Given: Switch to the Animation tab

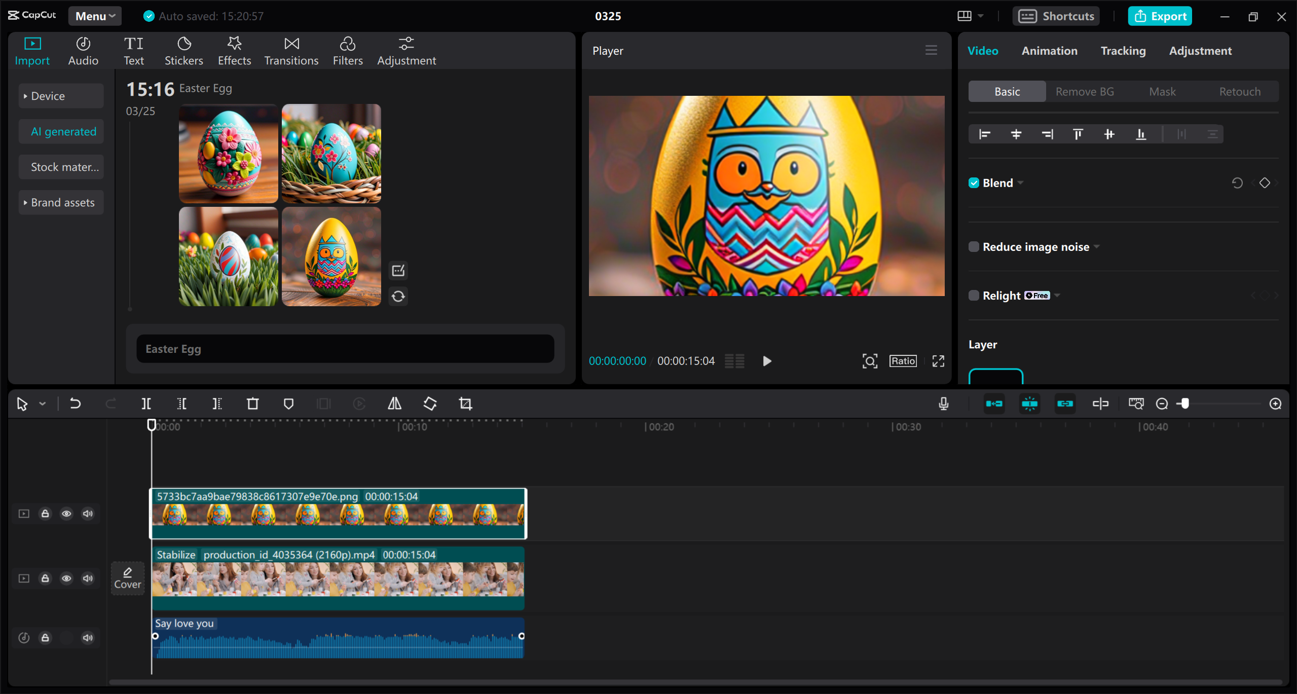Looking at the screenshot, I should coord(1049,50).
